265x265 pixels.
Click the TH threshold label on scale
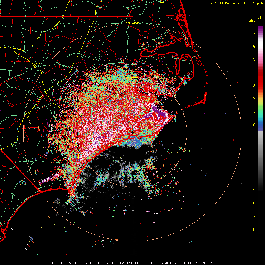(x=253, y=229)
